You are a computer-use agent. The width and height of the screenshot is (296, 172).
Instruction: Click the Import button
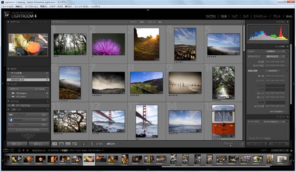pyautogui.click(x=17, y=144)
